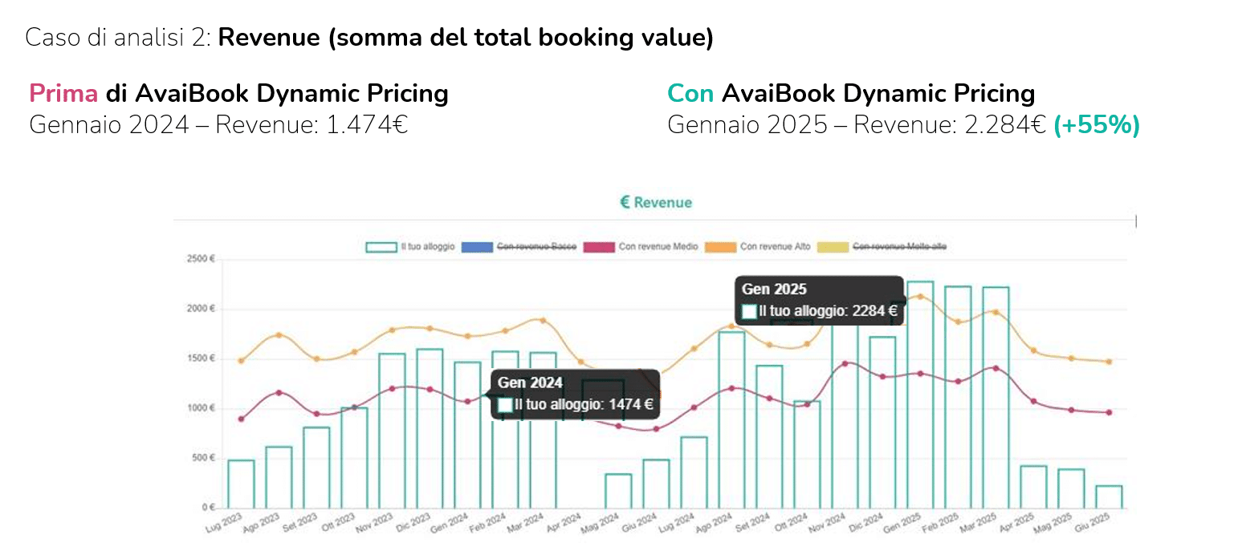Click the Nov 2024 point on Medio line
This screenshot has width=1238, height=555.
pos(845,363)
